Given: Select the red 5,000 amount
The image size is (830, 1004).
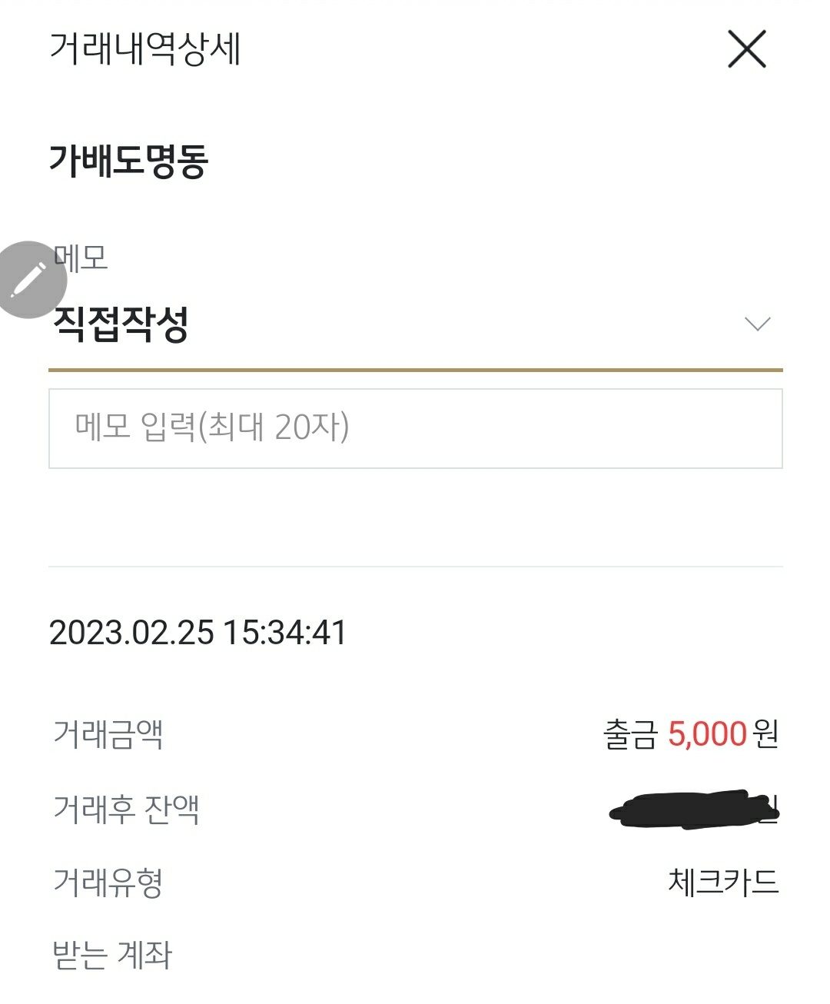Looking at the screenshot, I should 707,734.
